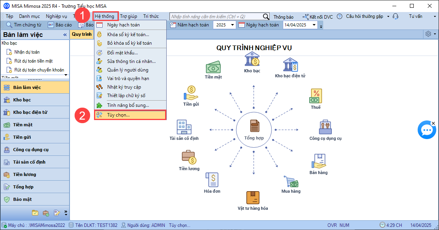
Task: Open the Nghiệp vụ menu
Action: click(57, 16)
